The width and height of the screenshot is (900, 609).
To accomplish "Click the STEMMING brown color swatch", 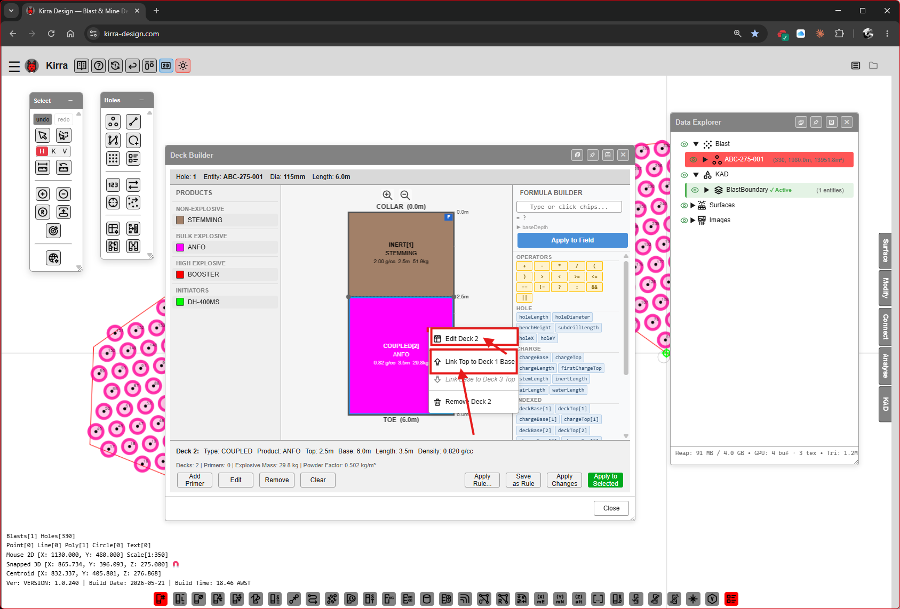I will click(x=180, y=220).
